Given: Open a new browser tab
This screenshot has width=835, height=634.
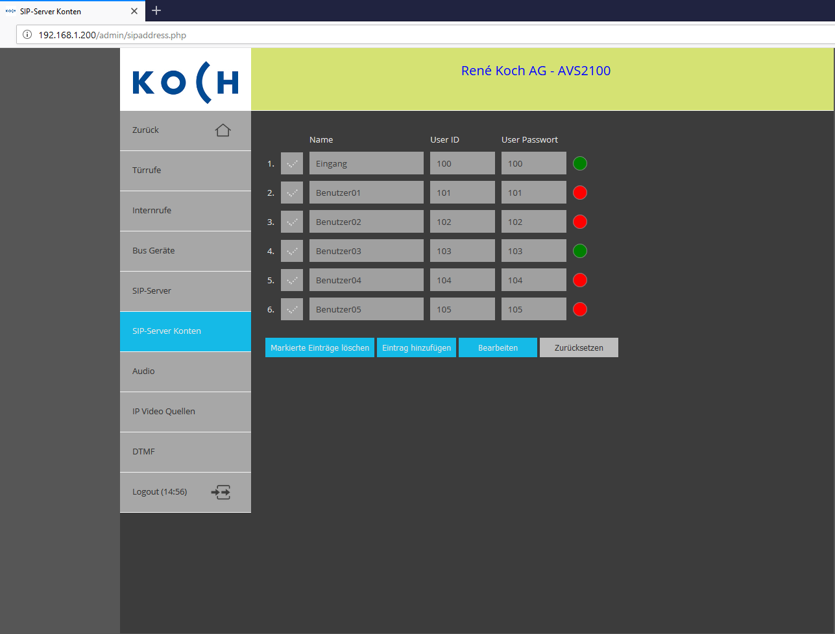Looking at the screenshot, I should (156, 11).
